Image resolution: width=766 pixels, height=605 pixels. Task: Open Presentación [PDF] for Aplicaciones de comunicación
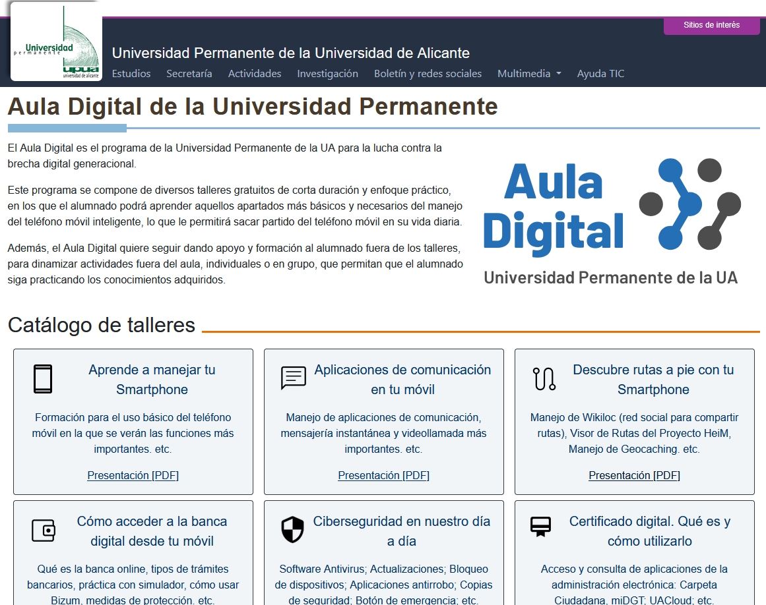(383, 475)
